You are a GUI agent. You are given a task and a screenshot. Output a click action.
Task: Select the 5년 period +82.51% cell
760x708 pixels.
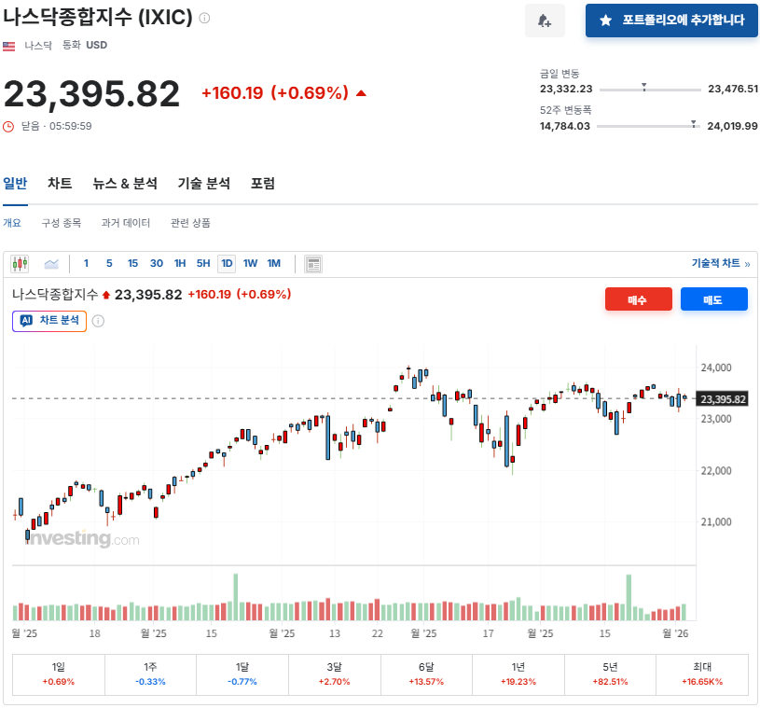tap(610, 674)
